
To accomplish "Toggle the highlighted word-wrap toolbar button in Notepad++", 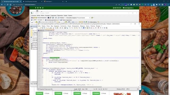I will (x=83, y=28).
